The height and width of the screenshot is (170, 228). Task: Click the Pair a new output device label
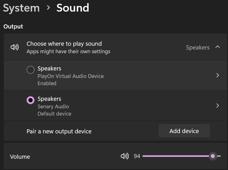tap(59, 131)
